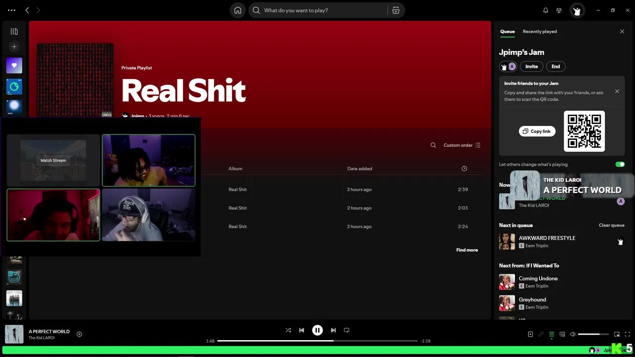
Task: Open the Friend Activity icon
Action: 559,10
